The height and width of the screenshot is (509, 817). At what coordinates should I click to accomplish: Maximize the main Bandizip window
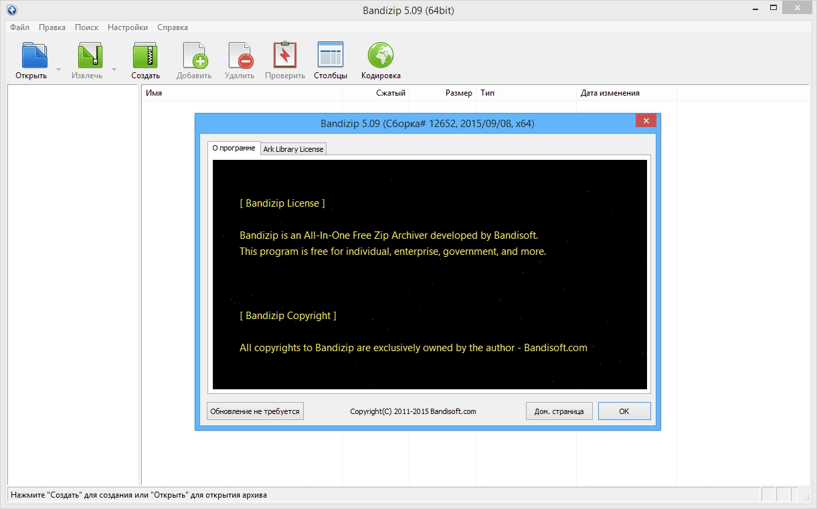tap(773, 7)
